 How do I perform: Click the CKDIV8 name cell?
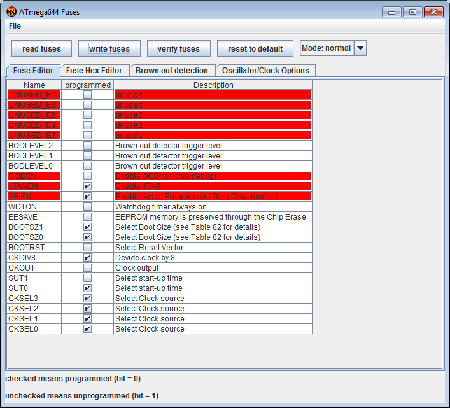tap(34, 258)
